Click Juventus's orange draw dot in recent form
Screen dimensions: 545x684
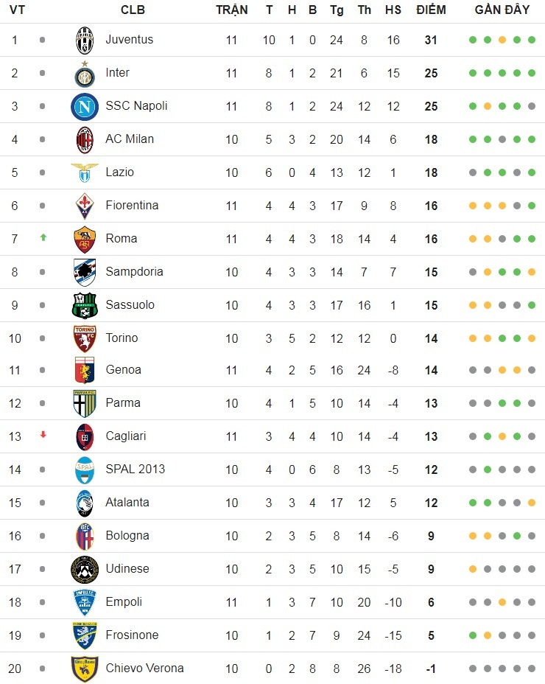502,40
